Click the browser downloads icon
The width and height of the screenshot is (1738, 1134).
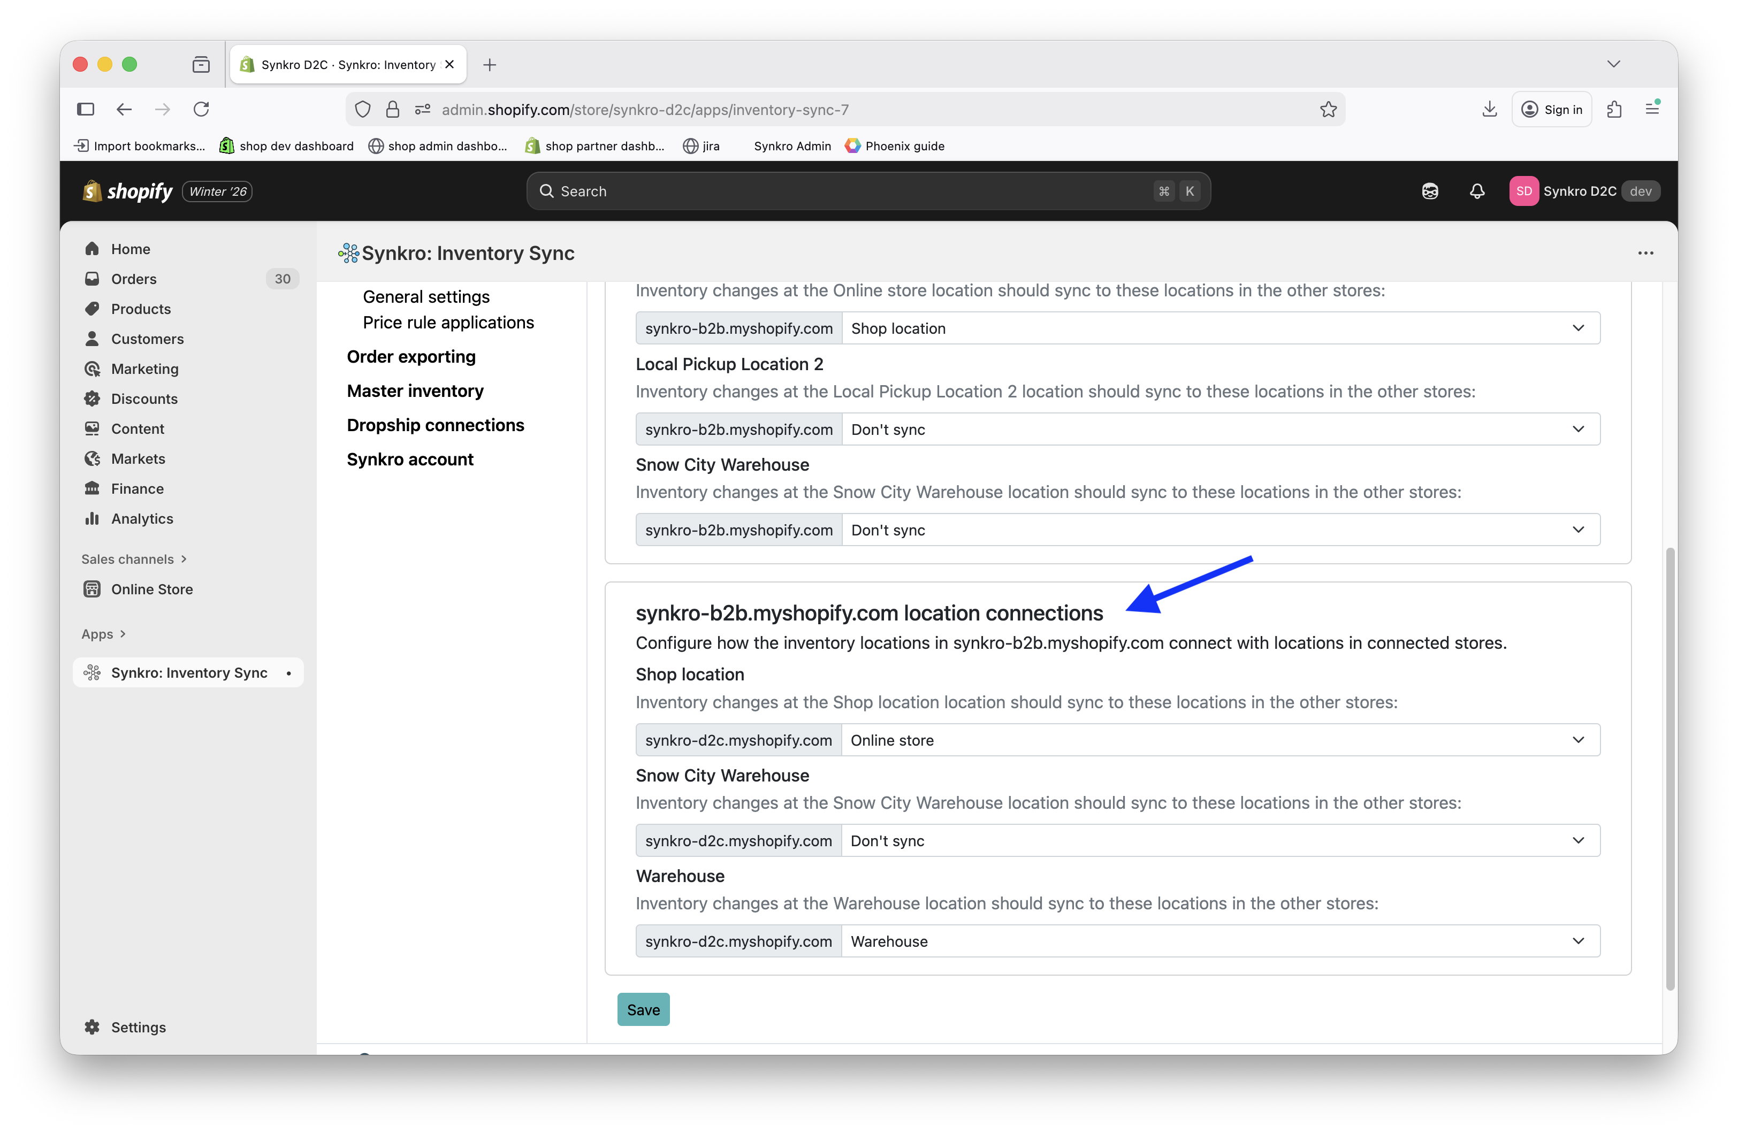1490,110
